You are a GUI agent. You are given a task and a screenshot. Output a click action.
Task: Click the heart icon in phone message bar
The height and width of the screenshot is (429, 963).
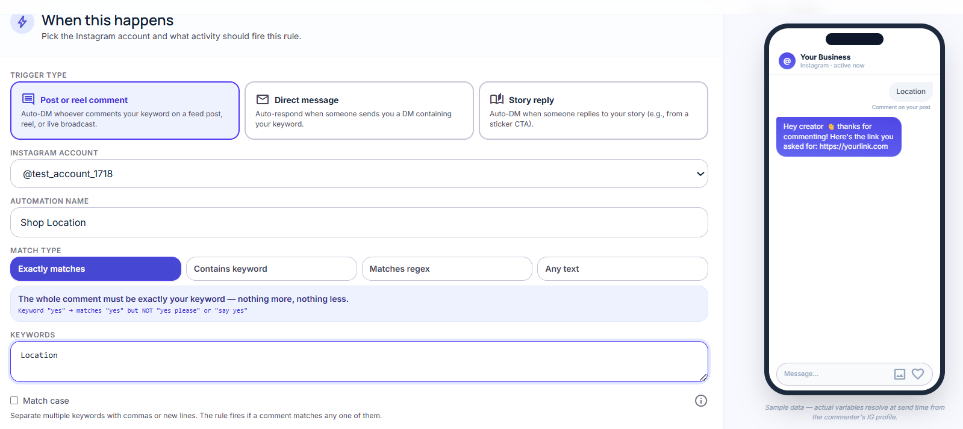[918, 374]
